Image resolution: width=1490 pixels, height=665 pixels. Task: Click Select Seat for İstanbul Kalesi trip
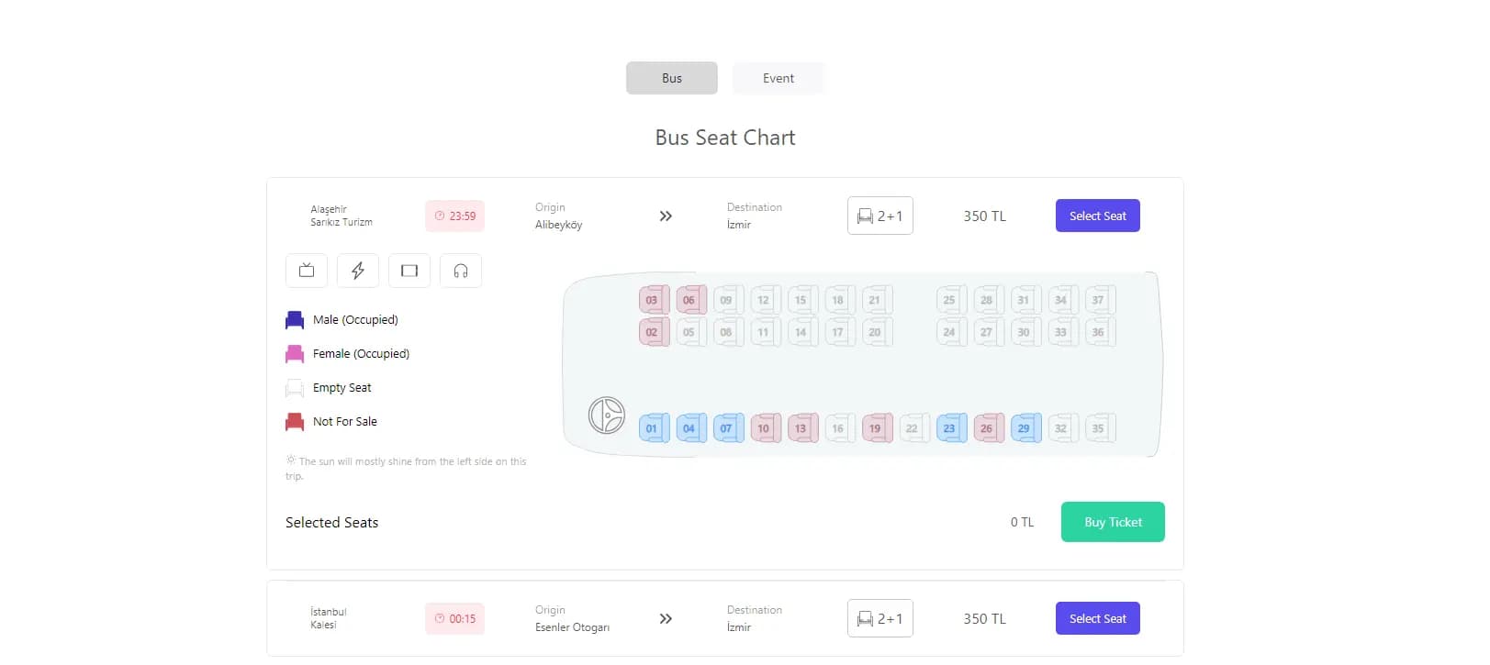(1097, 618)
